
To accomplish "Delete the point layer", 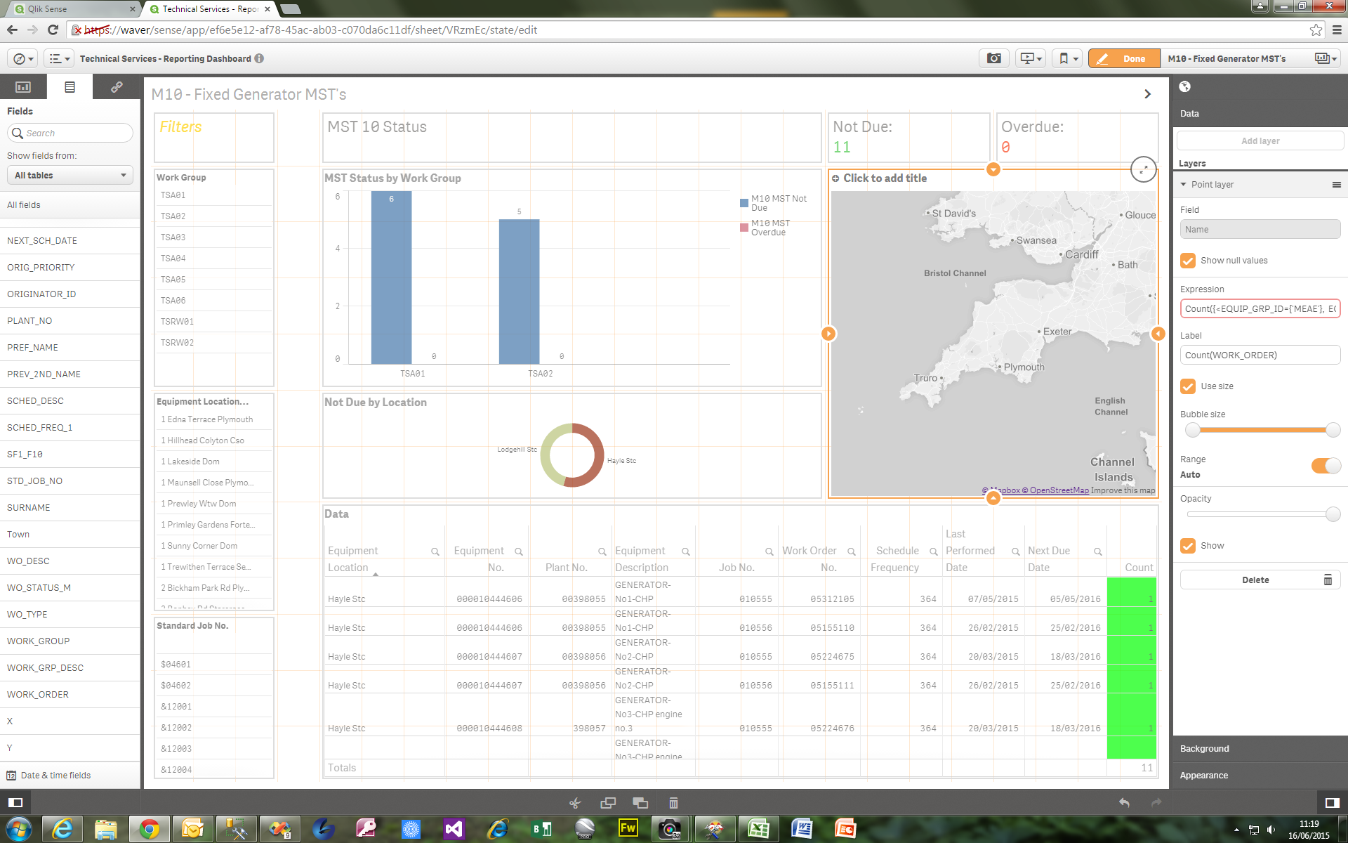I will click(x=1260, y=580).
